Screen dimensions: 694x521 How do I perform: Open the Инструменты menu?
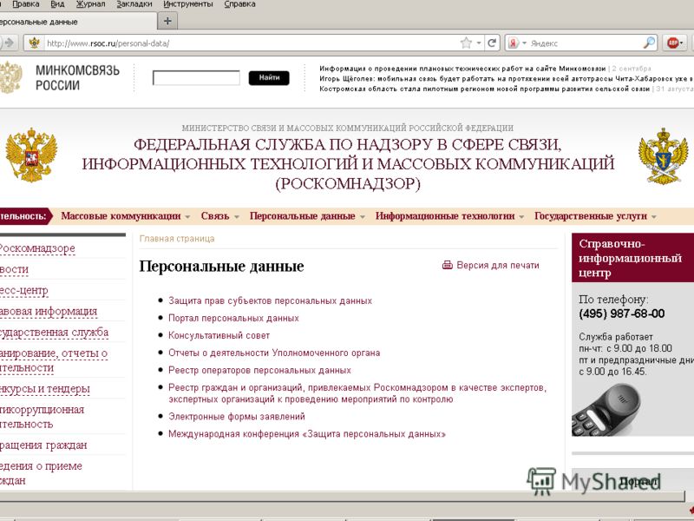(188, 4)
